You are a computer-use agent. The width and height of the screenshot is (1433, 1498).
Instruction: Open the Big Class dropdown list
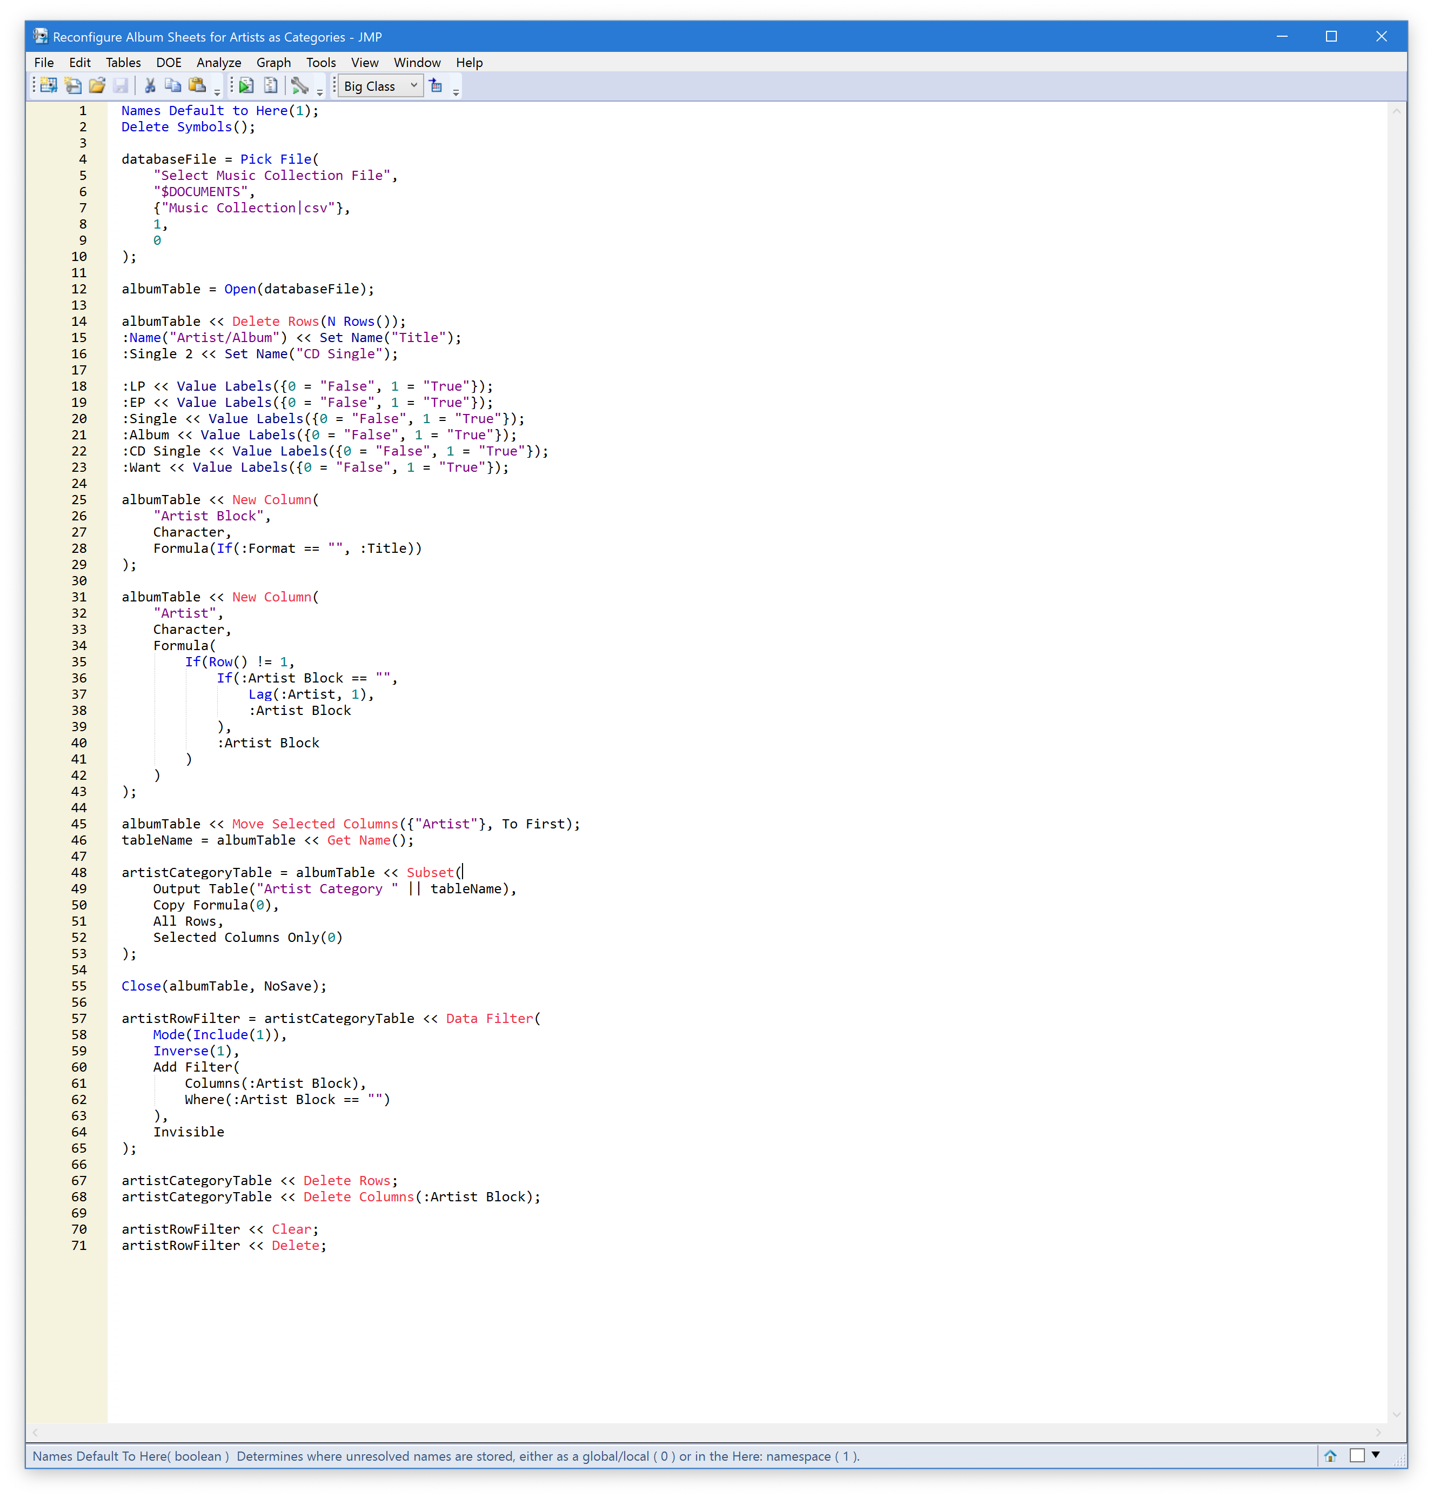tap(413, 85)
